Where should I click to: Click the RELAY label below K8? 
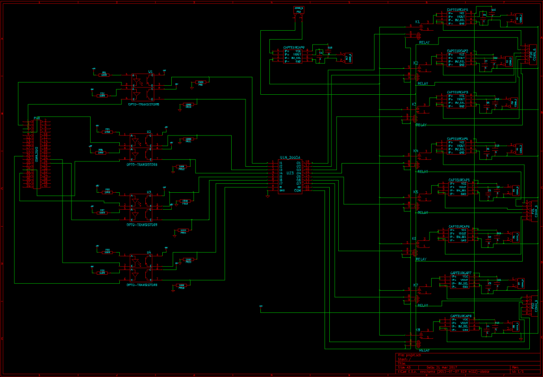(424, 351)
